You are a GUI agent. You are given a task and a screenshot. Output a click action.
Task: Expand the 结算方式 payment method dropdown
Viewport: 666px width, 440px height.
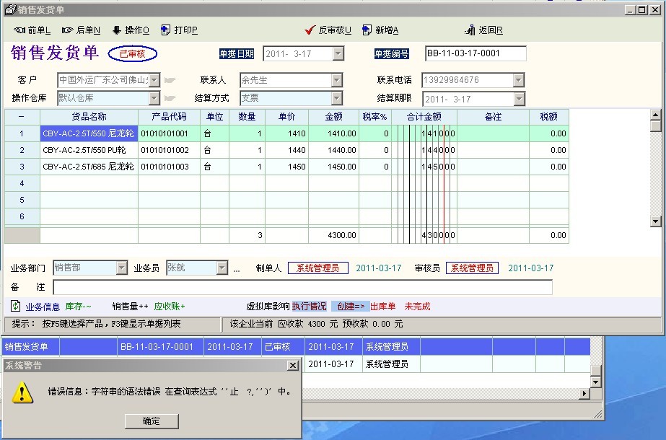click(x=337, y=99)
